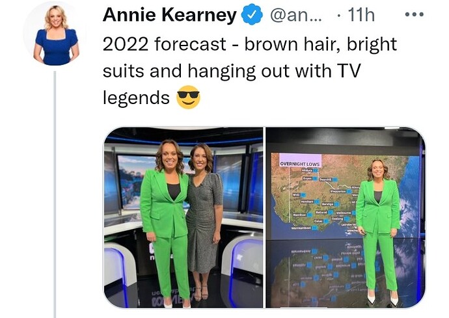
Task: Open Annie Kearney's round profile avatar
Action: [x=56, y=35]
